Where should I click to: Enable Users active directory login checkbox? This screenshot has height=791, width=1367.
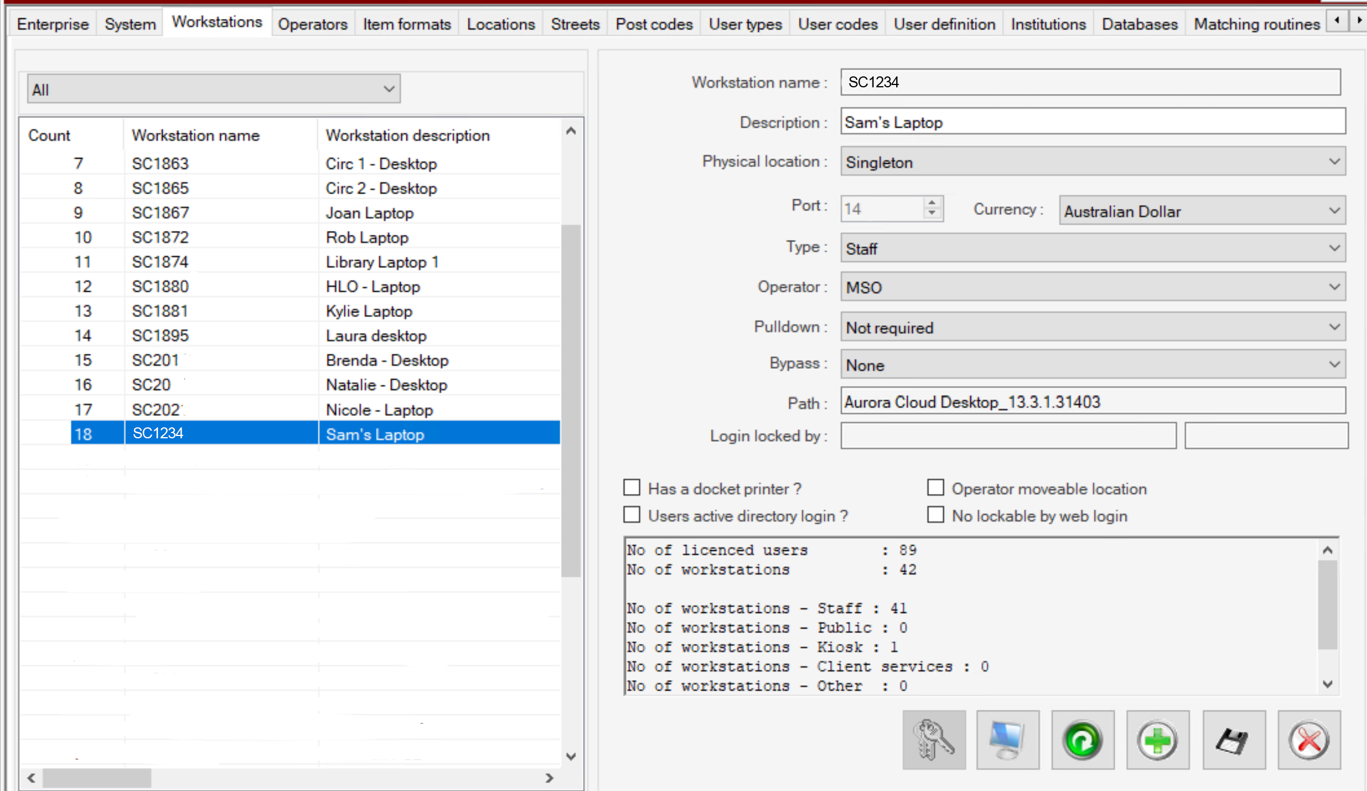click(x=632, y=515)
